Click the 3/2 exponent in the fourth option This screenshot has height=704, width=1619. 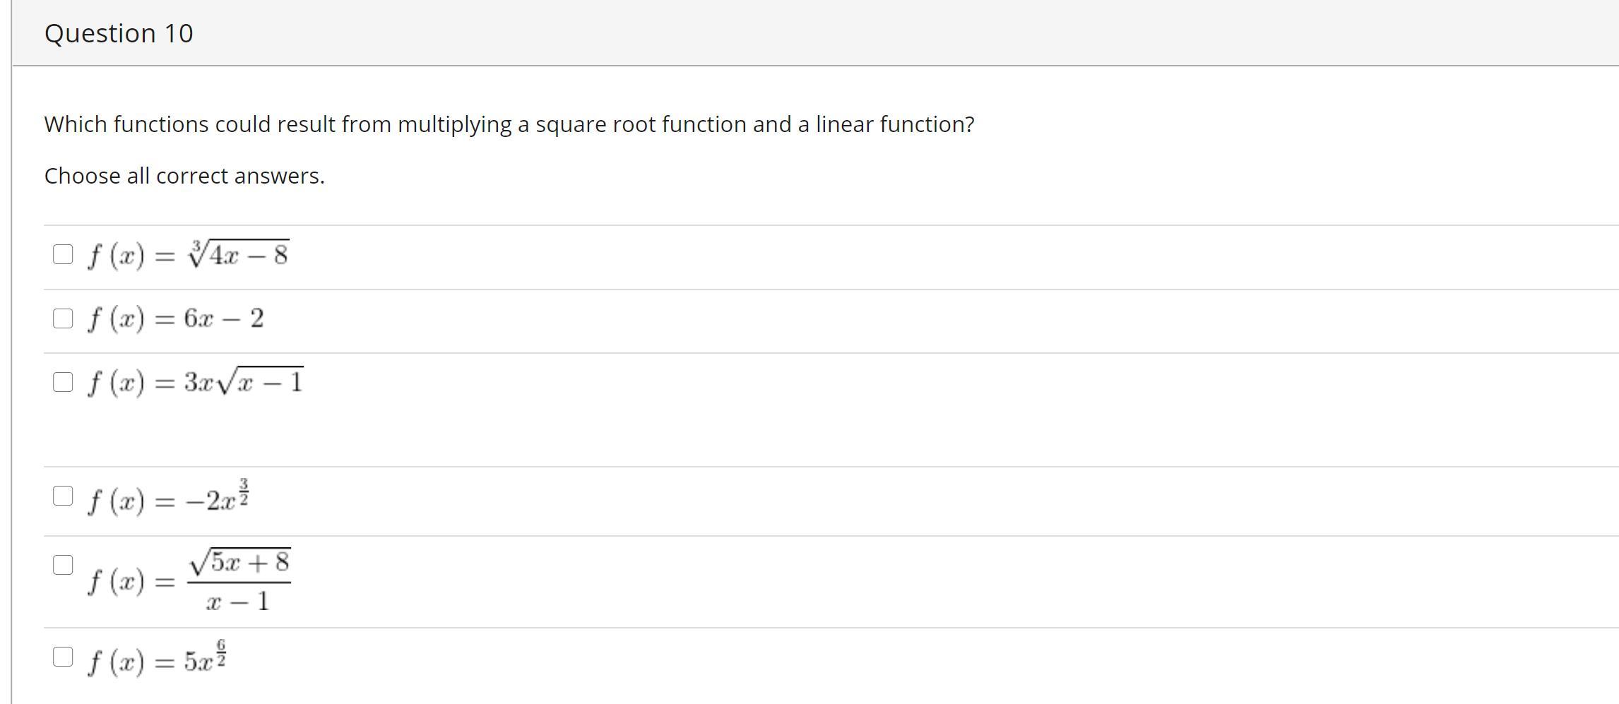coord(244,493)
